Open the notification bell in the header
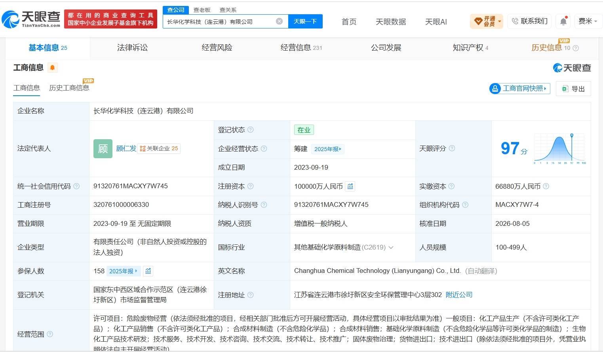This screenshot has height=352, width=603. point(563,21)
